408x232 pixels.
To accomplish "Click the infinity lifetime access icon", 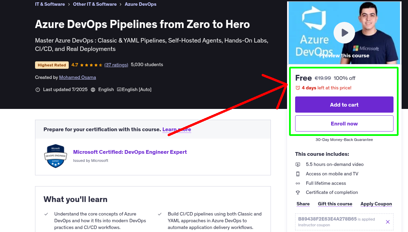I will 298,183.
